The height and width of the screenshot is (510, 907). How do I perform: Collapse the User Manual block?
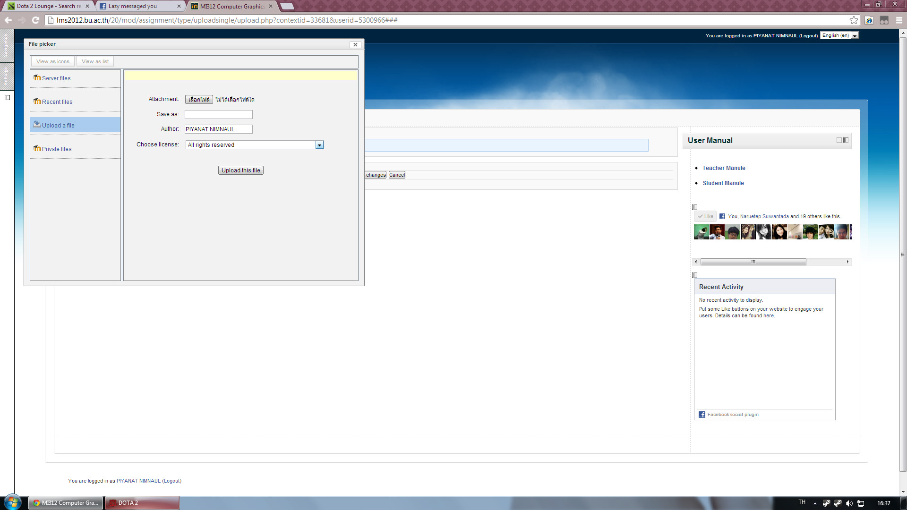point(839,140)
